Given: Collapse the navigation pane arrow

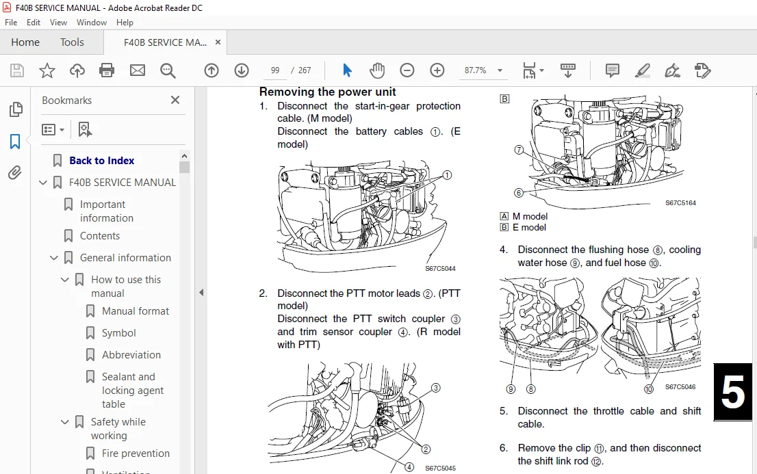Looking at the screenshot, I should [201, 293].
